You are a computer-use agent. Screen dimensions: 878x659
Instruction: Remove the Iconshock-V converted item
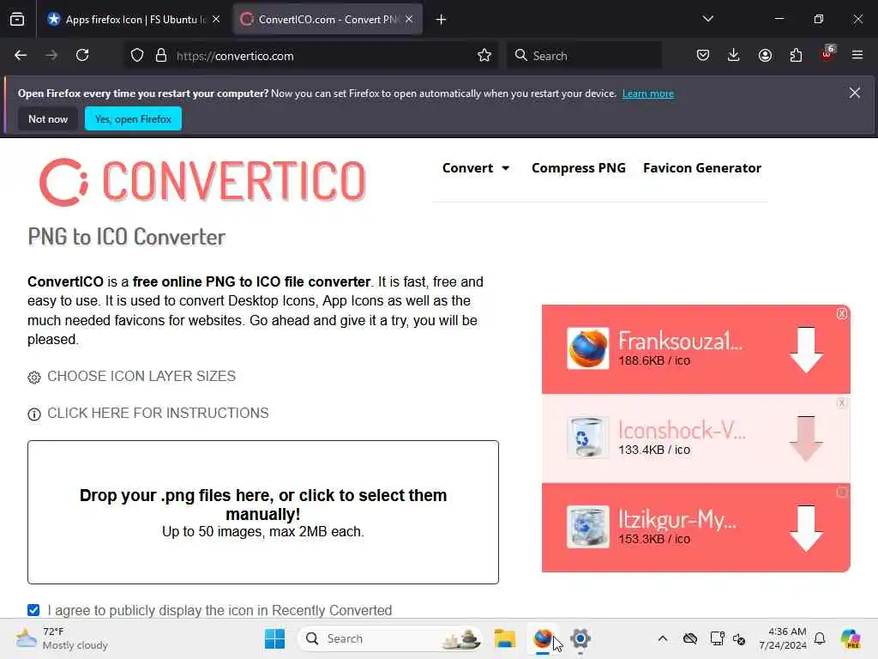click(x=842, y=403)
